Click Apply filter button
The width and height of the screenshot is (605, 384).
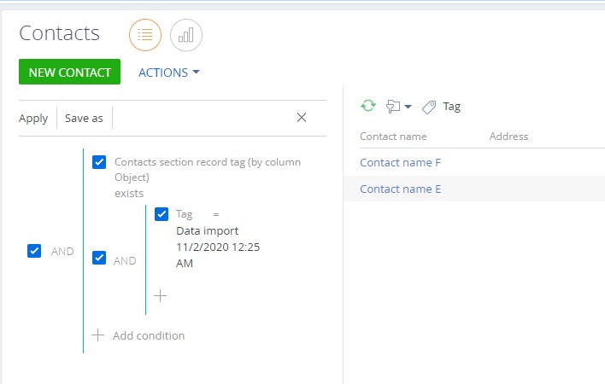click(x=33, y=119)
